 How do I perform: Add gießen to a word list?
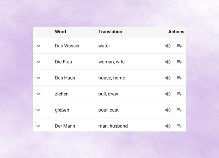[x=179, y=110]
